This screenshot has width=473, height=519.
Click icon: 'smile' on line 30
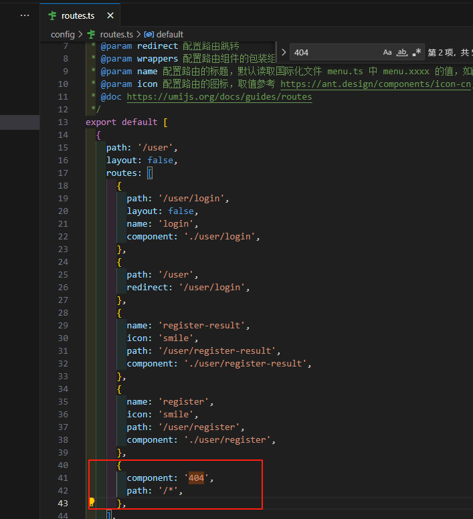click(x=162, y=338)
